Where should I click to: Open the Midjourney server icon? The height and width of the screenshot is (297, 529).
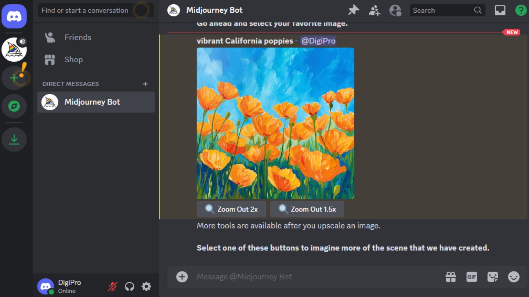14,50
